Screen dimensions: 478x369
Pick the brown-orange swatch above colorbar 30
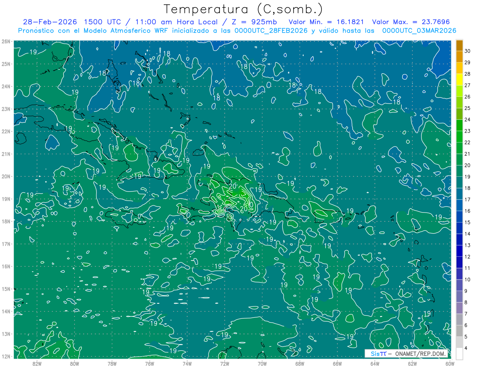[459, 45]
